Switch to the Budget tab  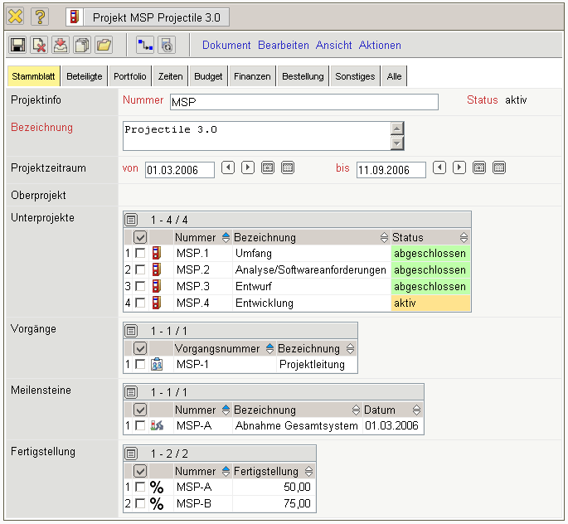tap(208, 76)
